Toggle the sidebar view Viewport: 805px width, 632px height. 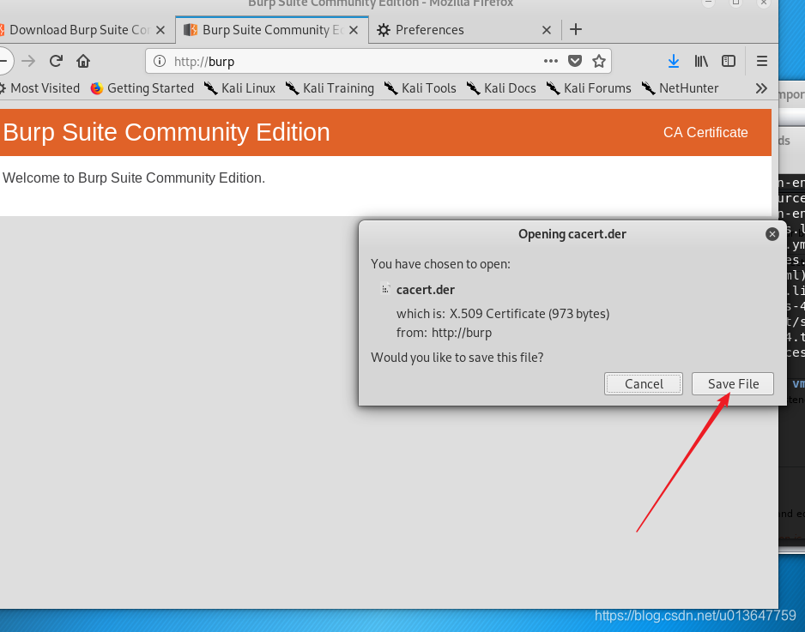[x=729, y=61]
